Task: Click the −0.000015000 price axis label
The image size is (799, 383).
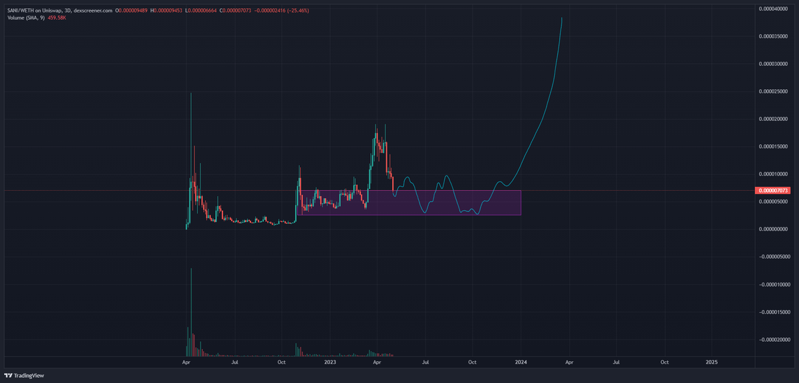Action: 774,311
